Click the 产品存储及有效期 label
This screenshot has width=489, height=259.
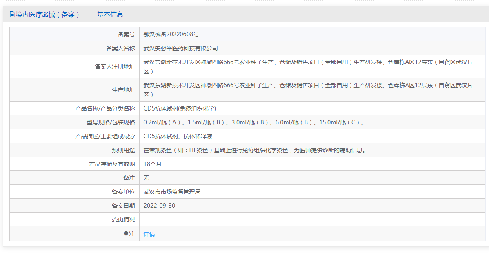click(112, 164)
